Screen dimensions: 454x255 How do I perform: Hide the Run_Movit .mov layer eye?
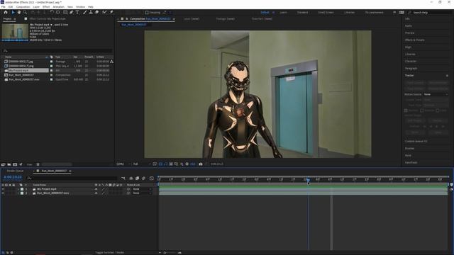[3, 193]
